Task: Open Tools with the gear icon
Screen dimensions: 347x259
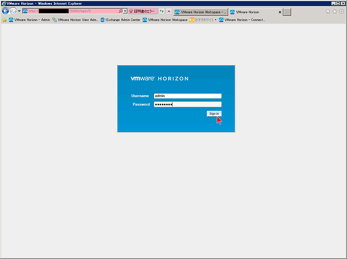Action: coord(342,12)
